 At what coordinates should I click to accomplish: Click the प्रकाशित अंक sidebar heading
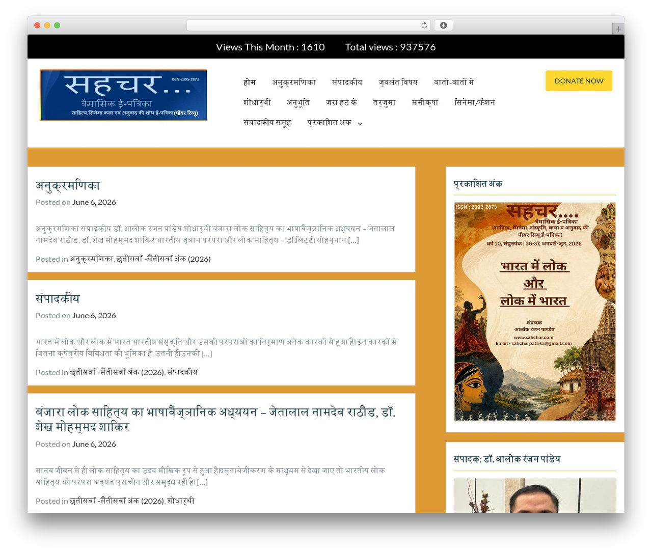point(478,184)
